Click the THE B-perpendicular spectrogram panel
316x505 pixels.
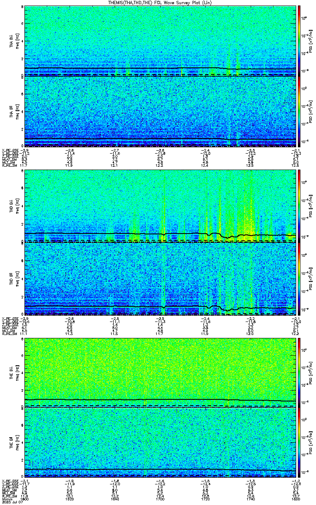(161, 372)
